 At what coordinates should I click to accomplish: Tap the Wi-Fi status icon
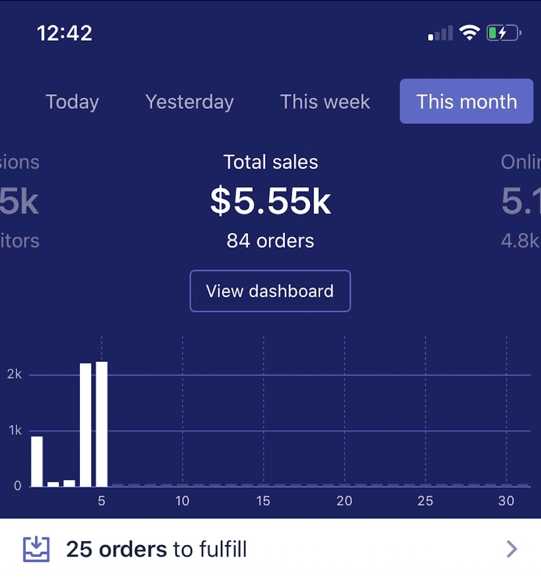point(470,33)
